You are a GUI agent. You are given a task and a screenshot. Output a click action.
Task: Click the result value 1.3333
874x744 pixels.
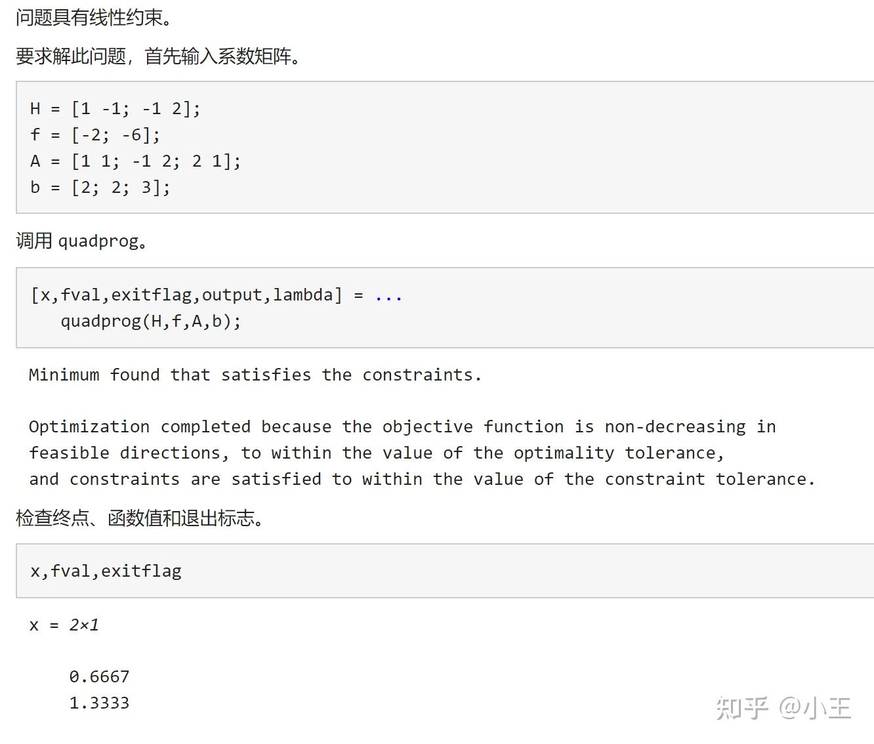[x=99, y=703]
